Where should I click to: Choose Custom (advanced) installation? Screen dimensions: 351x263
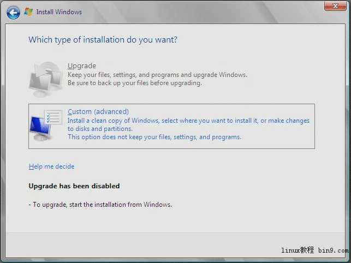click(x=171, y=126)
